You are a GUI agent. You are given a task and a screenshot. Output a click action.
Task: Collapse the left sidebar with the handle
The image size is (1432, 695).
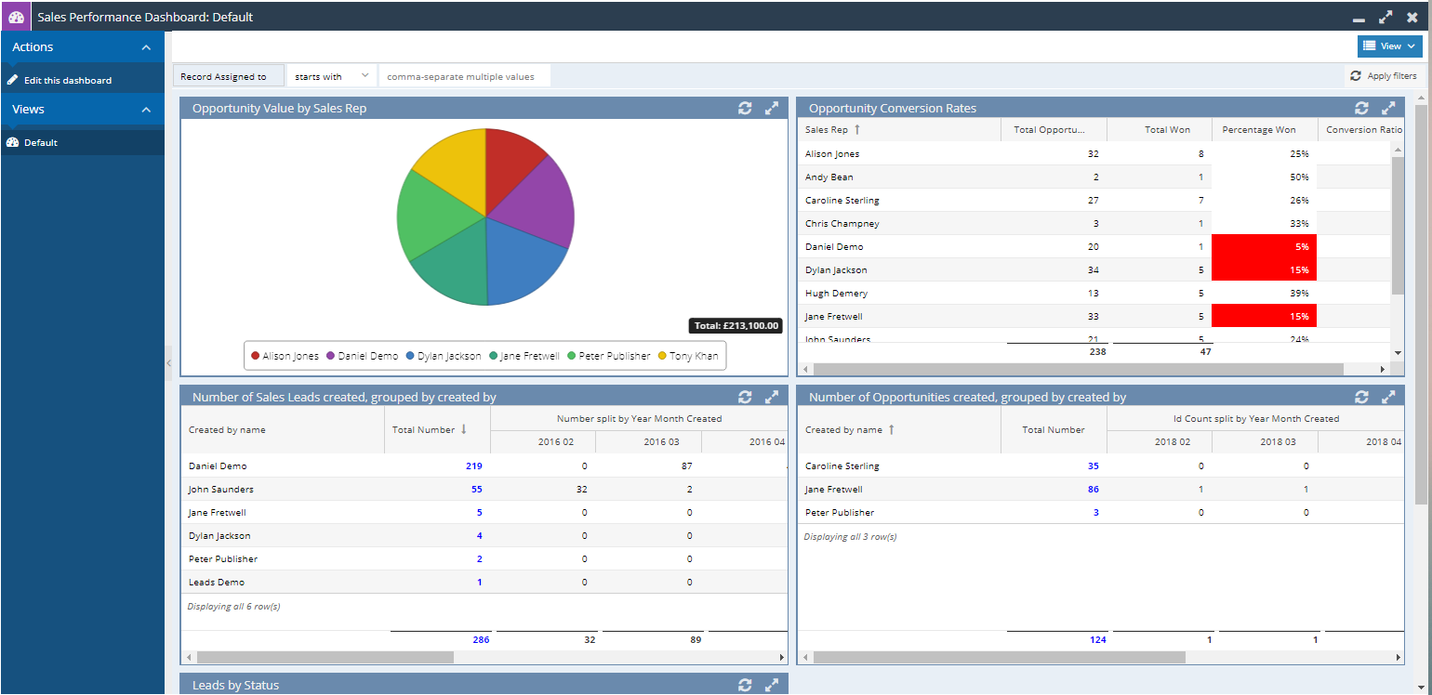(168, 362)
